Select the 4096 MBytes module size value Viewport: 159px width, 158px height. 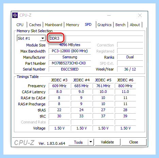coord(70,45)
